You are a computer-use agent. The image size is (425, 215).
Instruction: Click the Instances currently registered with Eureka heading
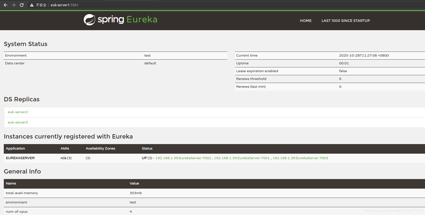pyautogui.click(x=68, y=137)
